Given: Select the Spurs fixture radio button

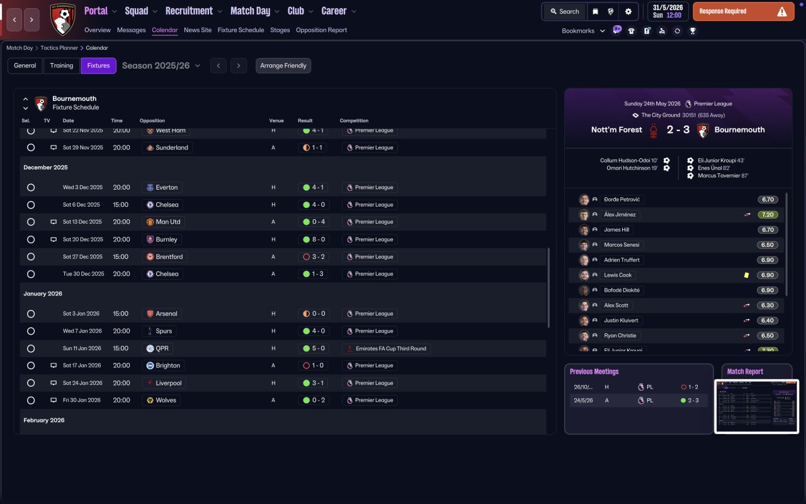Looking at the screenshot, I should click(x=31, y=331).
